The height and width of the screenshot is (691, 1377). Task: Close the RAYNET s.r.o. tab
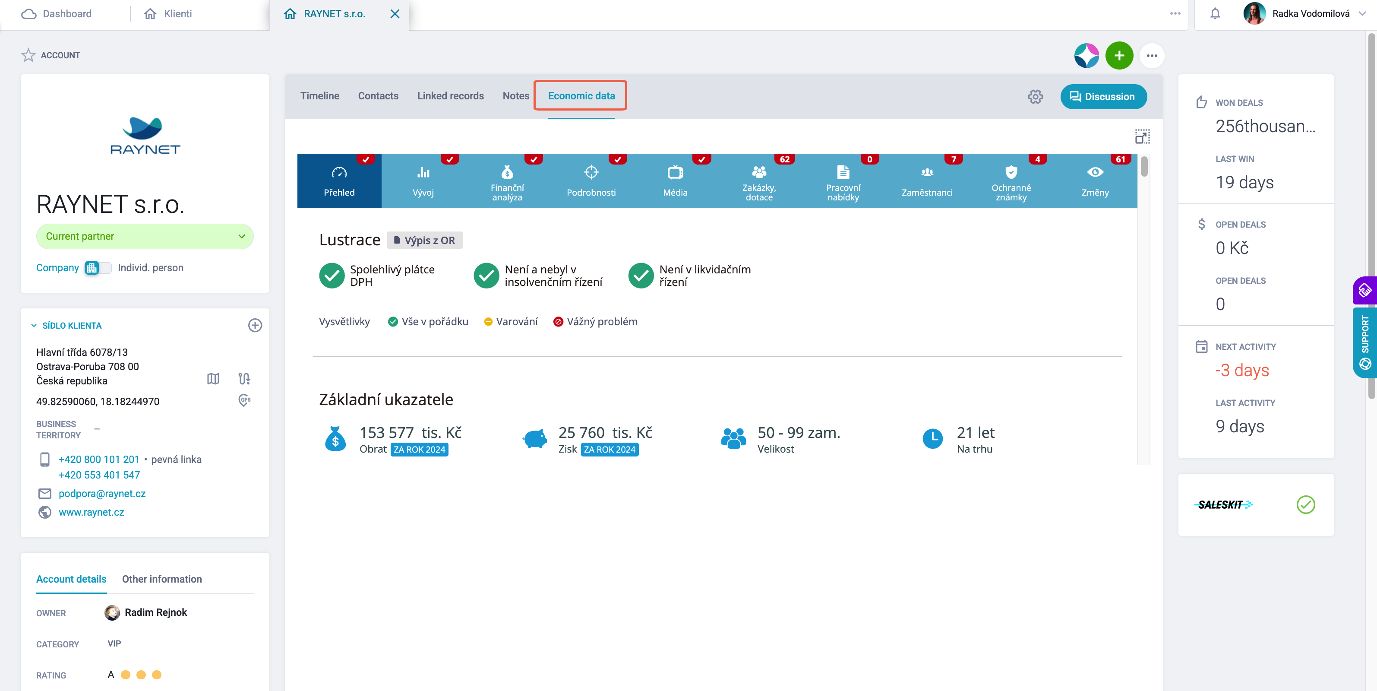click(x=395, y=14)
